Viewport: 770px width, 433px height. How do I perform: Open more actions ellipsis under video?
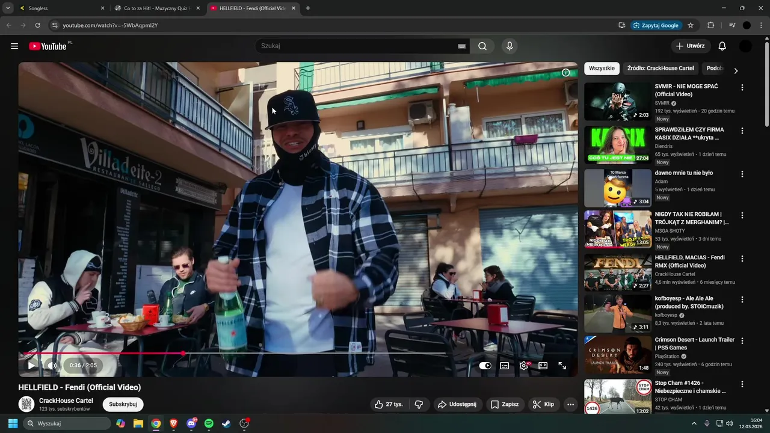[570, 404]
